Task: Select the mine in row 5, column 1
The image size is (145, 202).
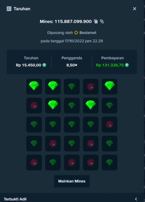Action: [x=34, y=162]
